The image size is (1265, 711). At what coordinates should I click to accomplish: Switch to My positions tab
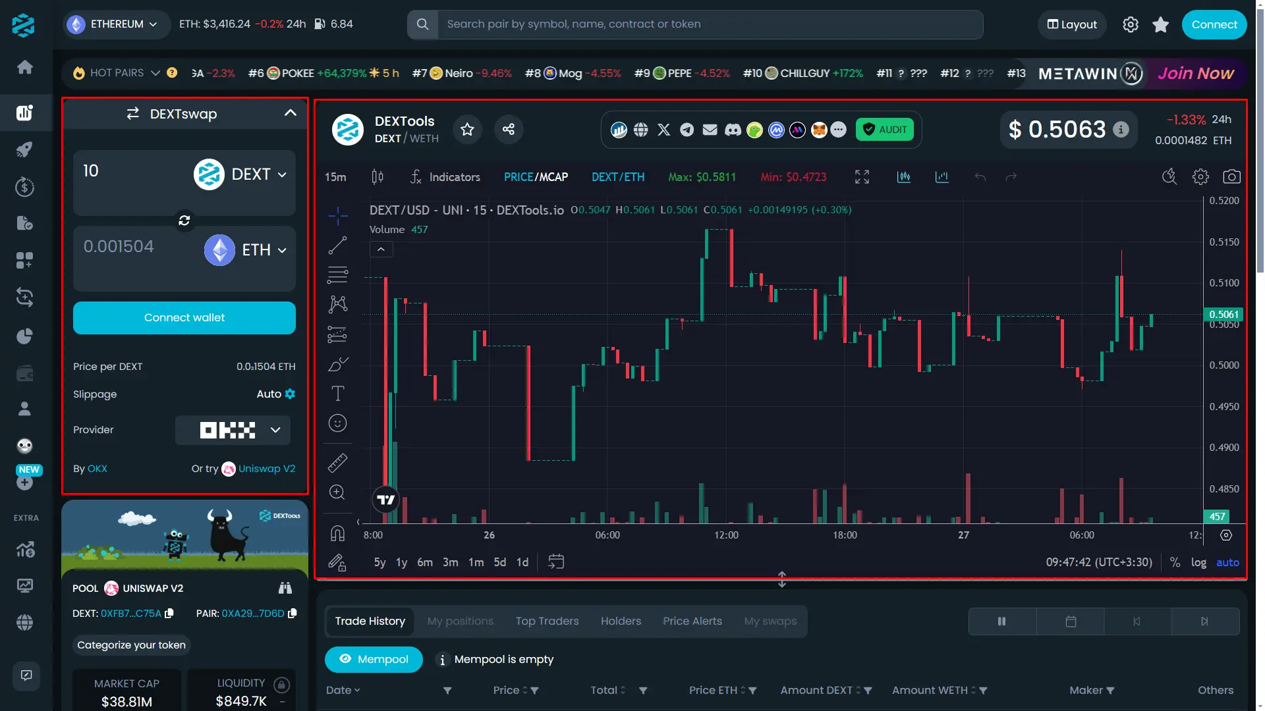(460, 621)
